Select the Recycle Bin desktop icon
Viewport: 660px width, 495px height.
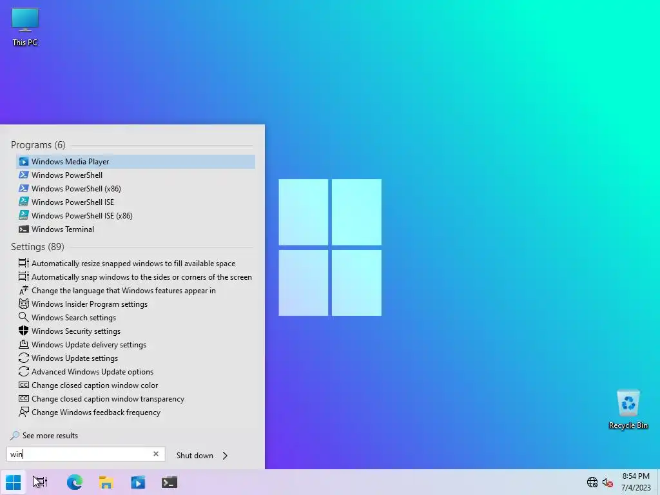pos(628,409)
